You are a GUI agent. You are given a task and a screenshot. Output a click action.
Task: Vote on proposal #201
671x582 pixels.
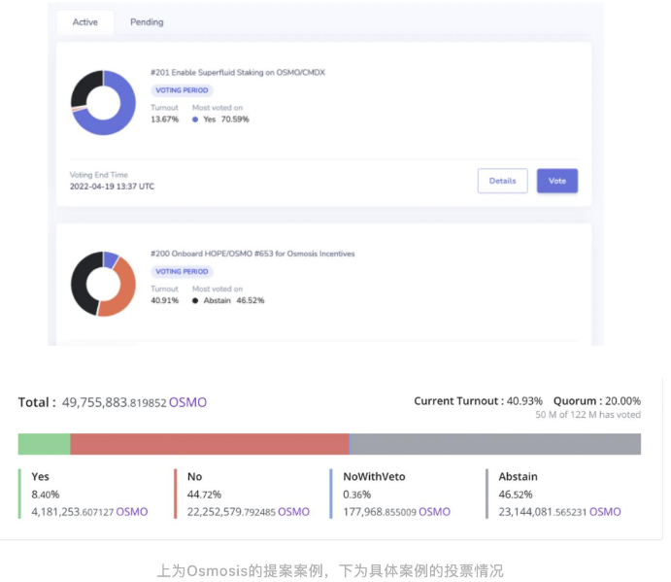coord(557,181)
